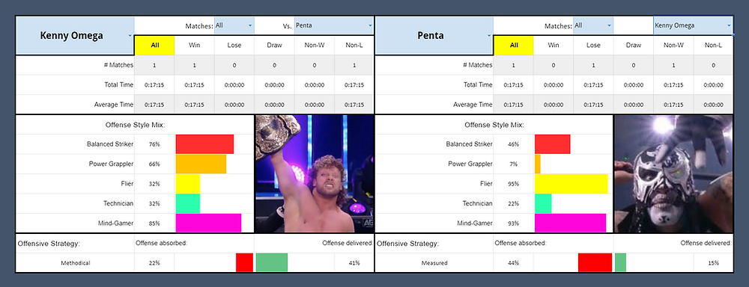Select the Non-W column in Kenny Omega panel
Screen dimensions: 749x287
pos(314,46)
